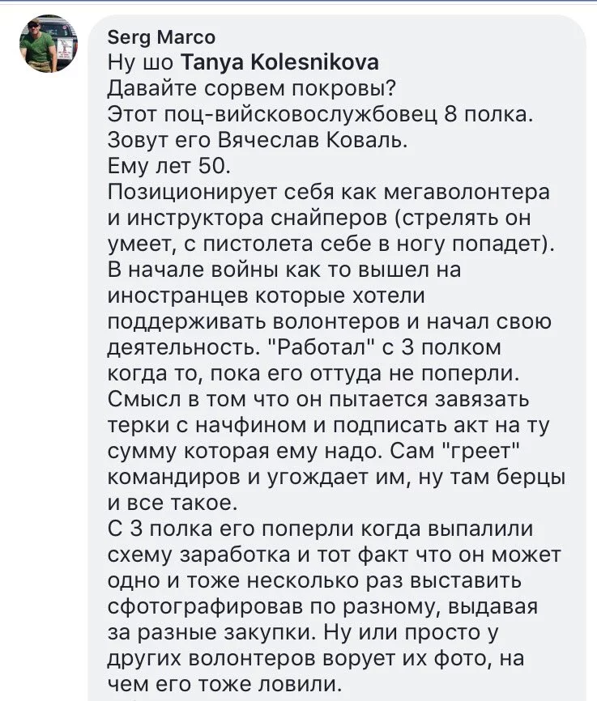Open the Serg Marco author name link
597x701 pixels.
(161, 37)
